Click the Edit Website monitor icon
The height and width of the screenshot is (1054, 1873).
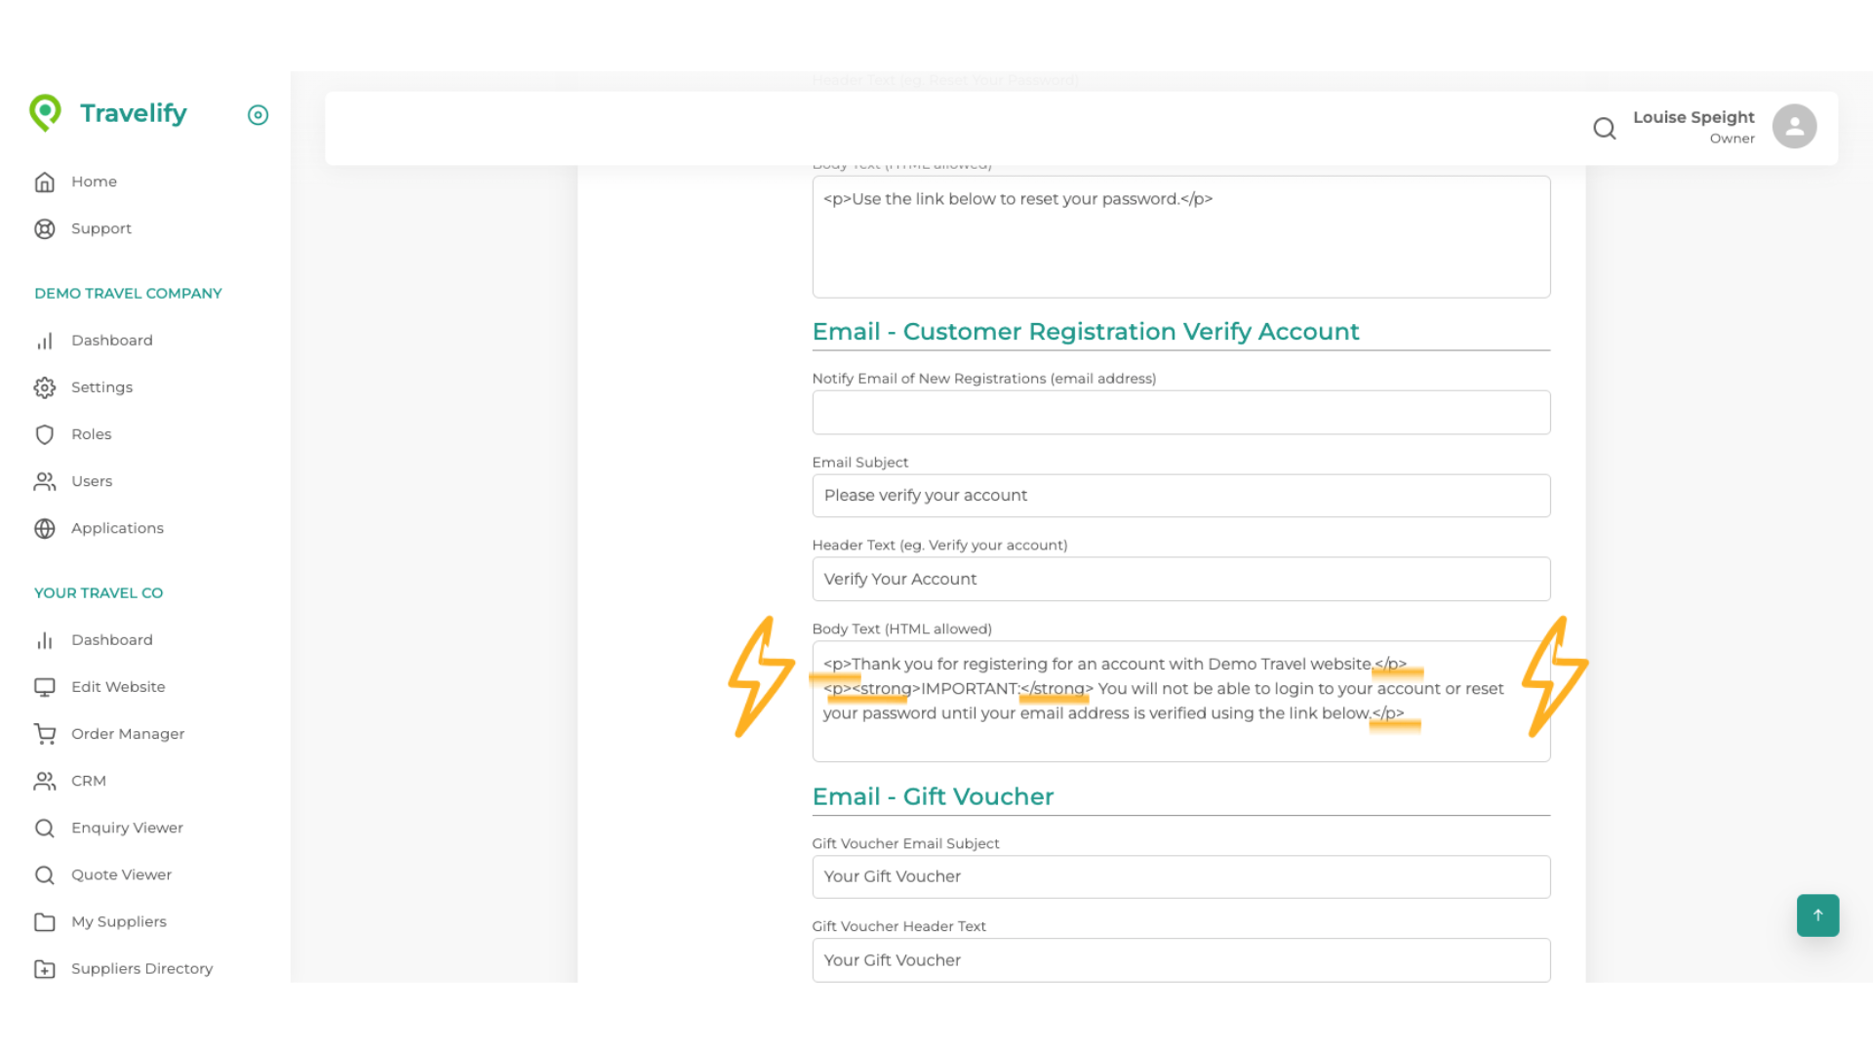[45, 687]
